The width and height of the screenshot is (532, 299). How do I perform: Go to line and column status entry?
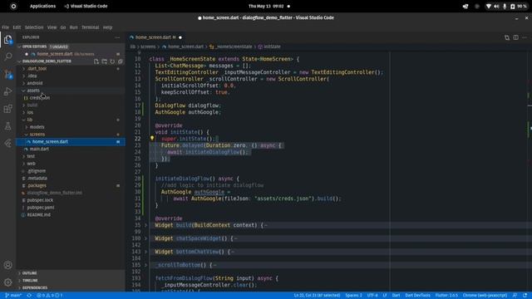tap(317, 296)
